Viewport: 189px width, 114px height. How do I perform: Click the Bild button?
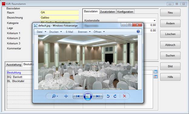pyautogui.click(x=170, y=66)
